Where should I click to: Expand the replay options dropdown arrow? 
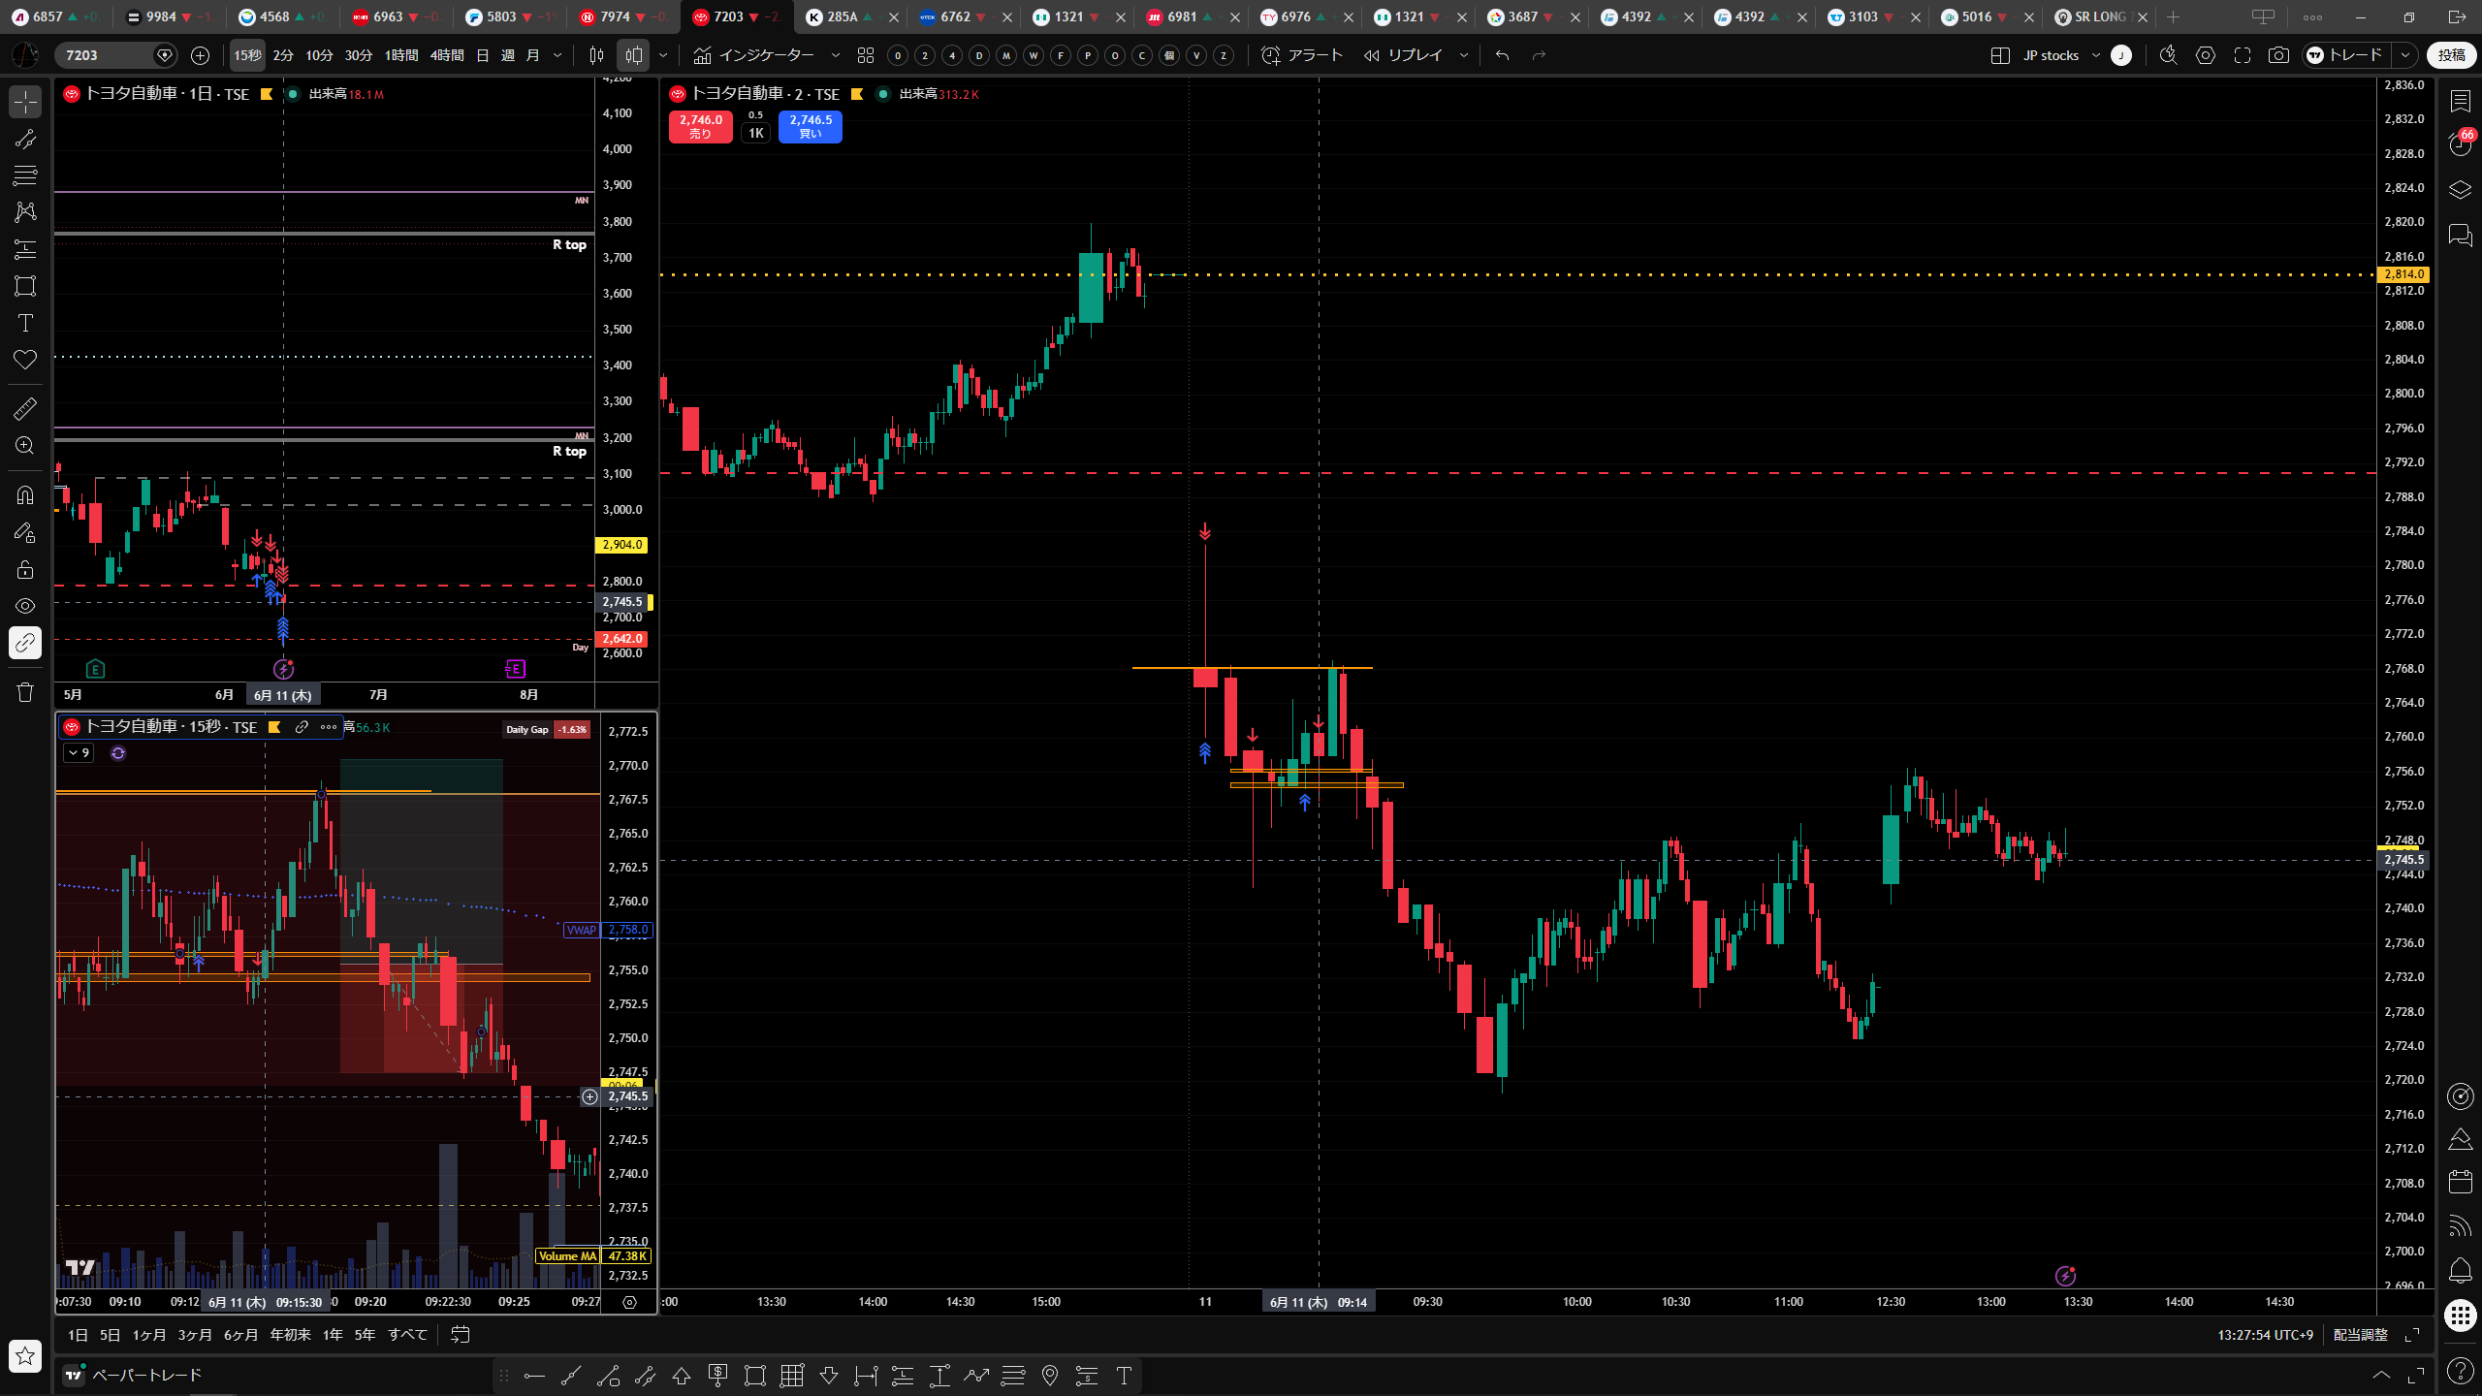coord(1464,55)
